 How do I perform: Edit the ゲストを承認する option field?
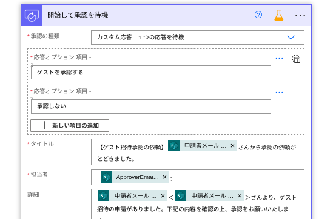coord(151,72)
